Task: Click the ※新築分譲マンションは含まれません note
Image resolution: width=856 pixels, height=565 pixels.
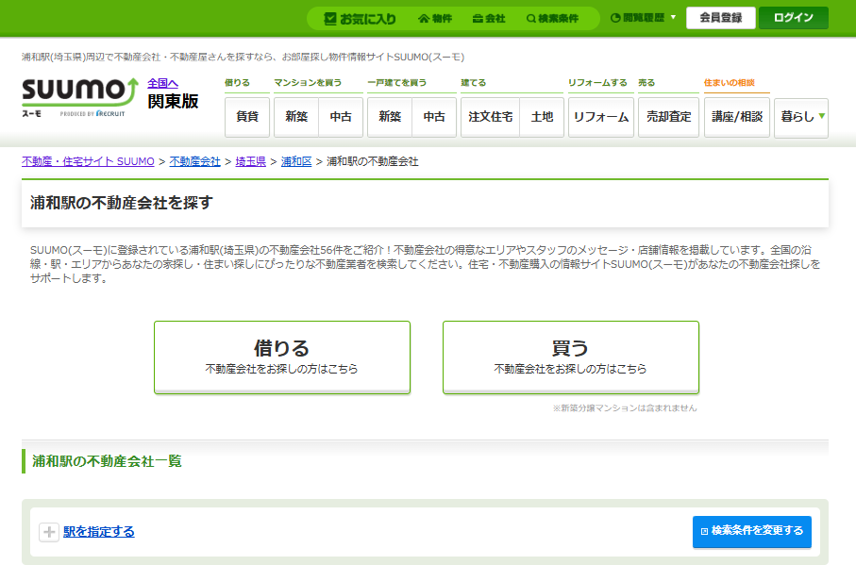Action: click(x=625, y=407)
